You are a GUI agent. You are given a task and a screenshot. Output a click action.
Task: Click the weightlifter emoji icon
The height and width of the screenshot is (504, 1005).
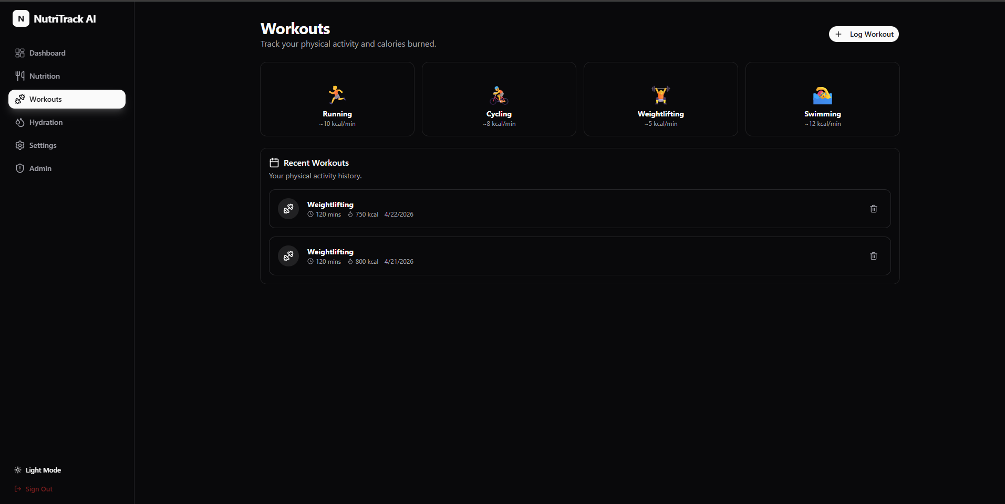[661, 95]
